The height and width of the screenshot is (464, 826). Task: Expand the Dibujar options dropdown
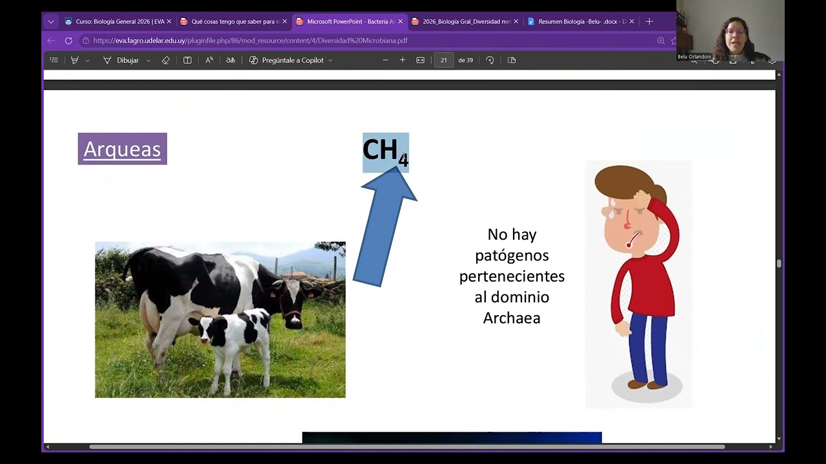[x=148, y=60]
